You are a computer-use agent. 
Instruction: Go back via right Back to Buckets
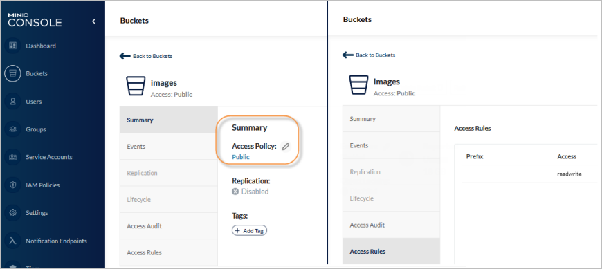point(369,55)
